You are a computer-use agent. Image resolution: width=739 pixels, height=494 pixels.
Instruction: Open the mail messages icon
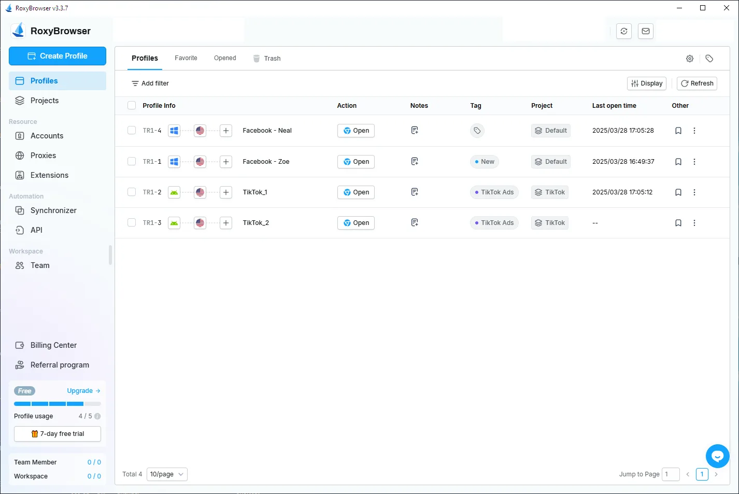646,31
